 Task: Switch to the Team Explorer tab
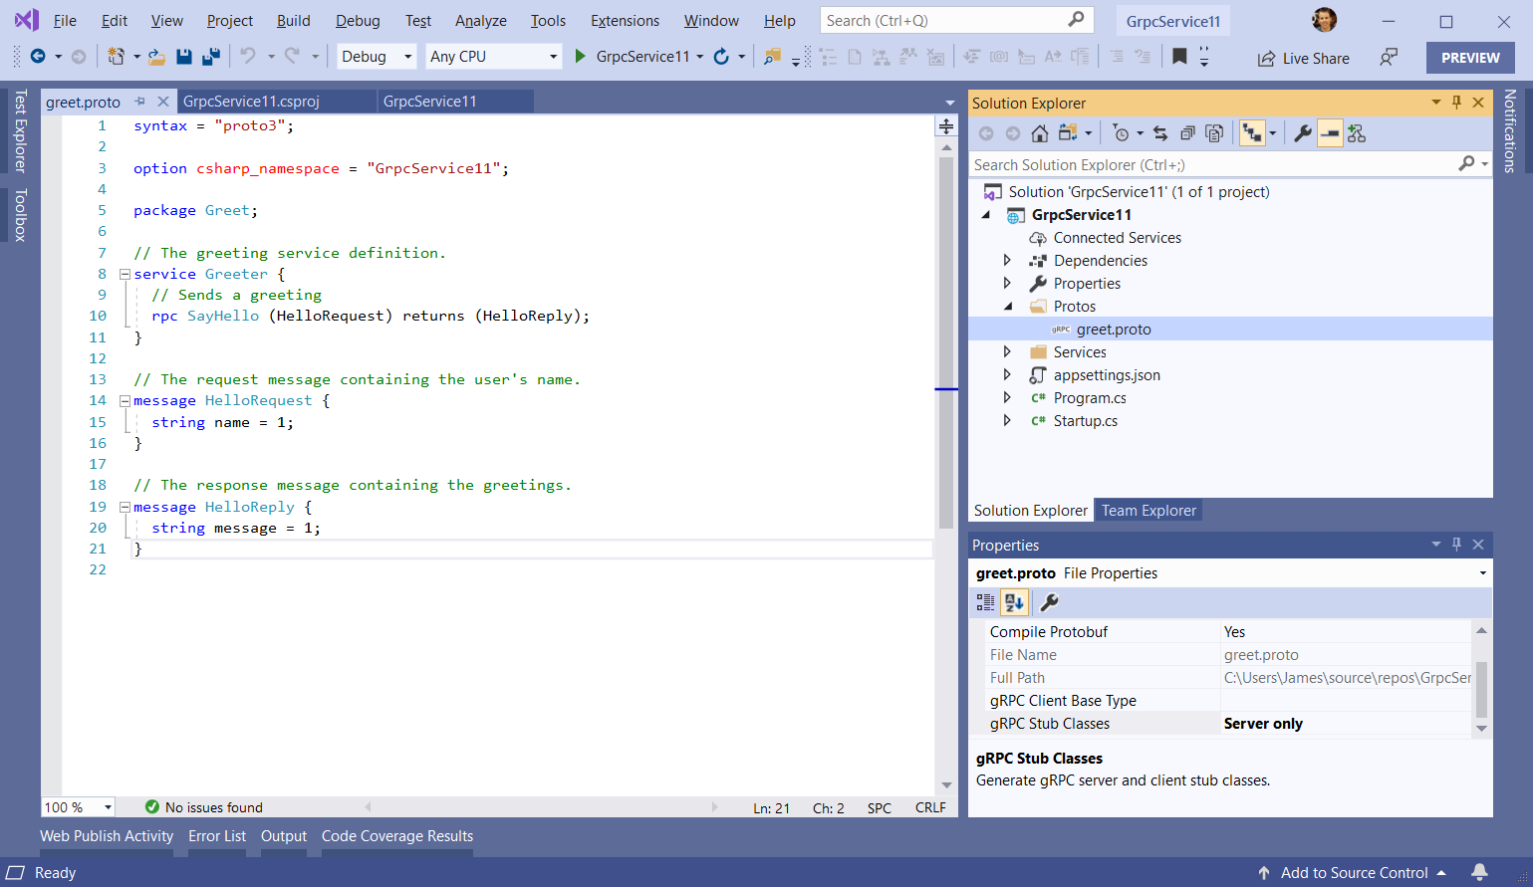click(1148, 510)
